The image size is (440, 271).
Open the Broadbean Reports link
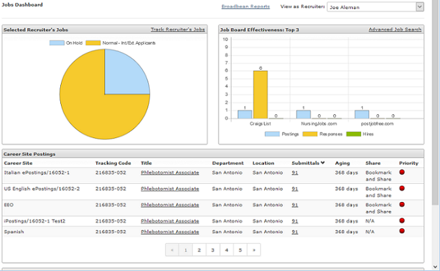pos(245,7)
